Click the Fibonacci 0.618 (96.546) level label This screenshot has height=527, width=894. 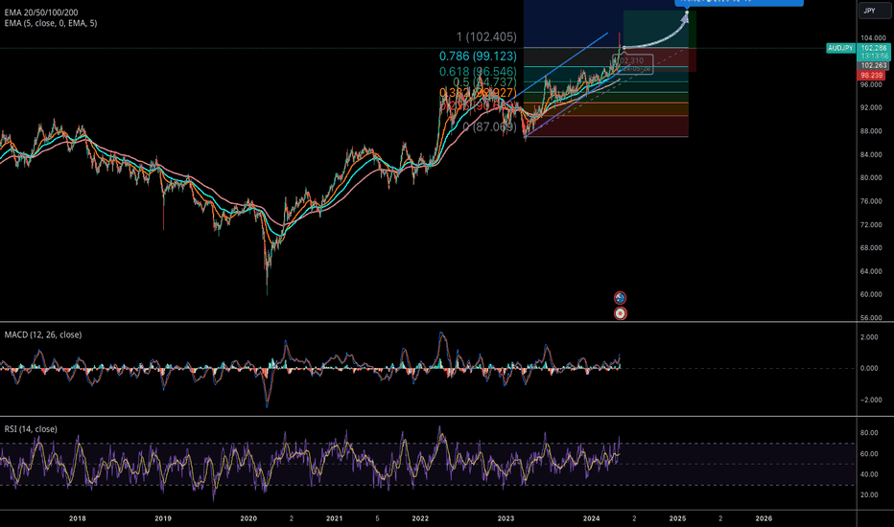coord(478,71)
